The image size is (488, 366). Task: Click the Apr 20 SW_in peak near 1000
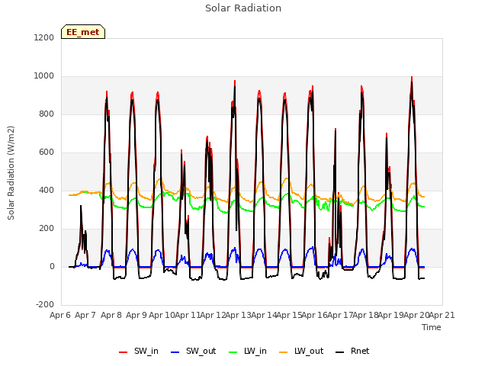click(412, 78)
